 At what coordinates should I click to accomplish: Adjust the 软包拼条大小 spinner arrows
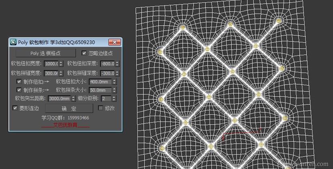[114, 90]
